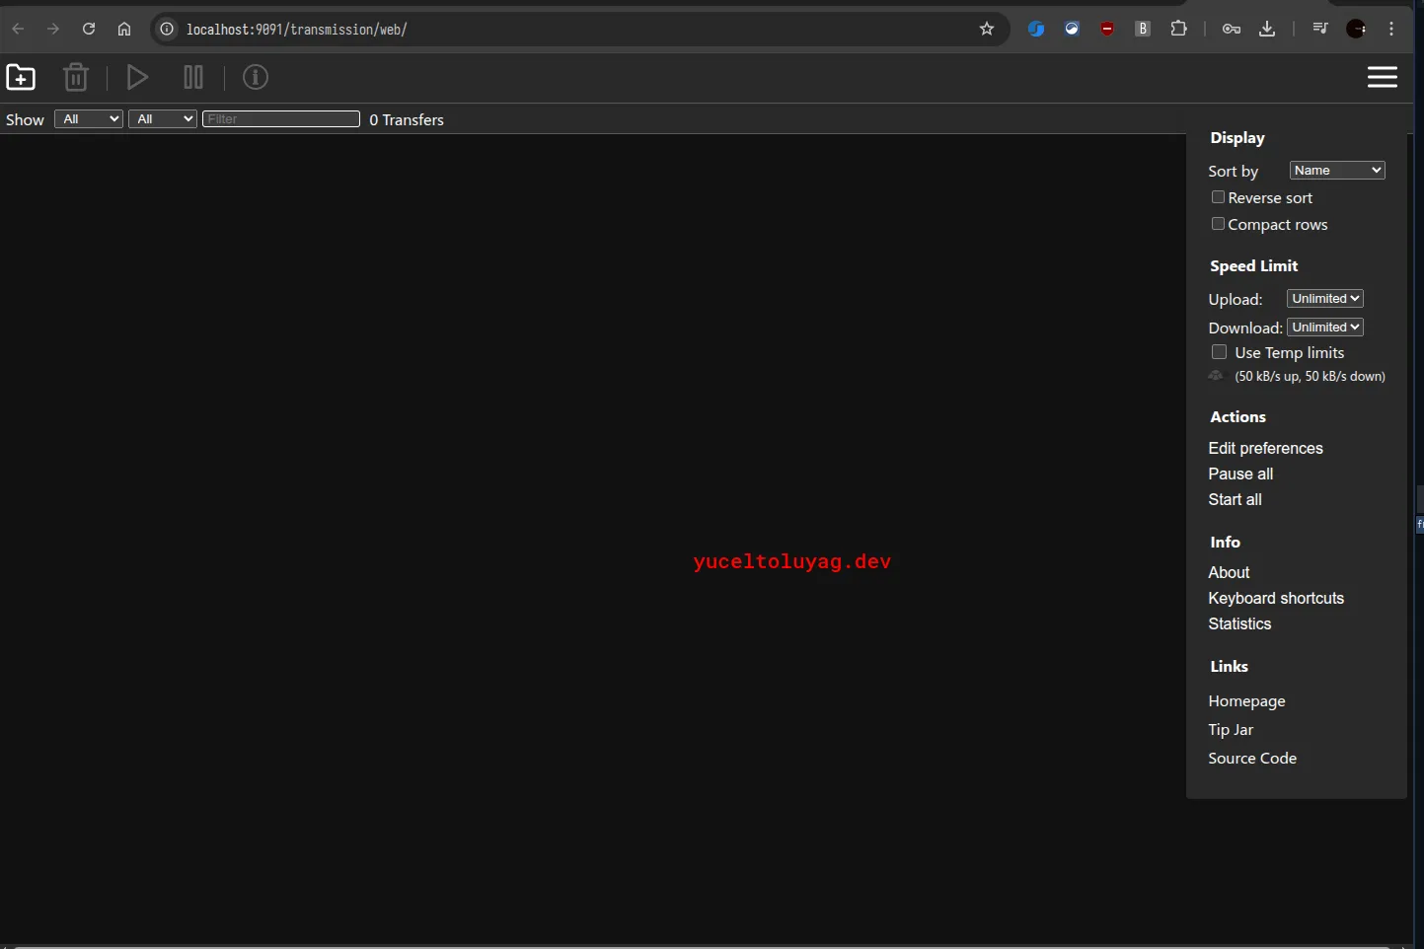Open the Sort by Name dropdown
The image size is (1424, 949).
tap(1337, 171)
